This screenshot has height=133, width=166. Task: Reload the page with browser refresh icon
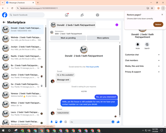[x=12, y=8]
